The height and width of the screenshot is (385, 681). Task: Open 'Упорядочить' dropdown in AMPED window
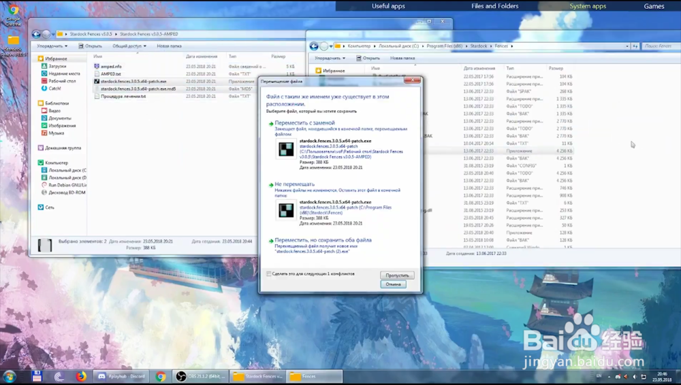click(x=52, y=46)
